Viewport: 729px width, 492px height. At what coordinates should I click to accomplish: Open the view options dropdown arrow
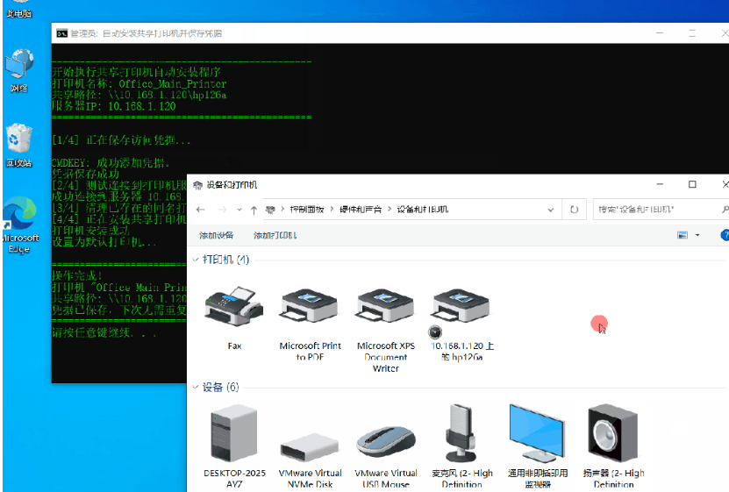697,235
